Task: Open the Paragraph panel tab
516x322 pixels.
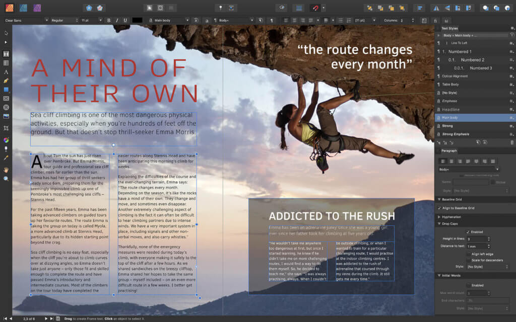Action: (x=449, y=151)
